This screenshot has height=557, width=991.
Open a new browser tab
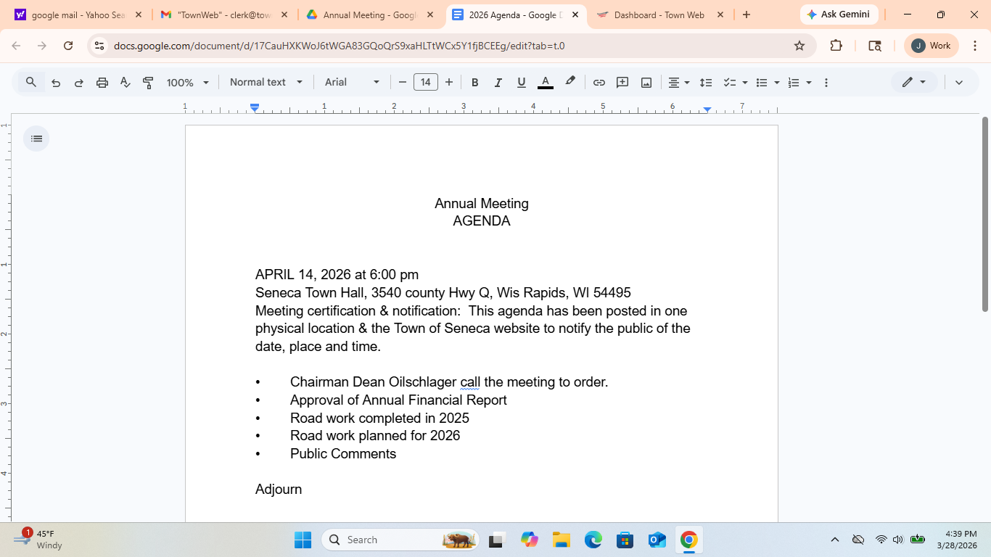(x=747, y=15)
